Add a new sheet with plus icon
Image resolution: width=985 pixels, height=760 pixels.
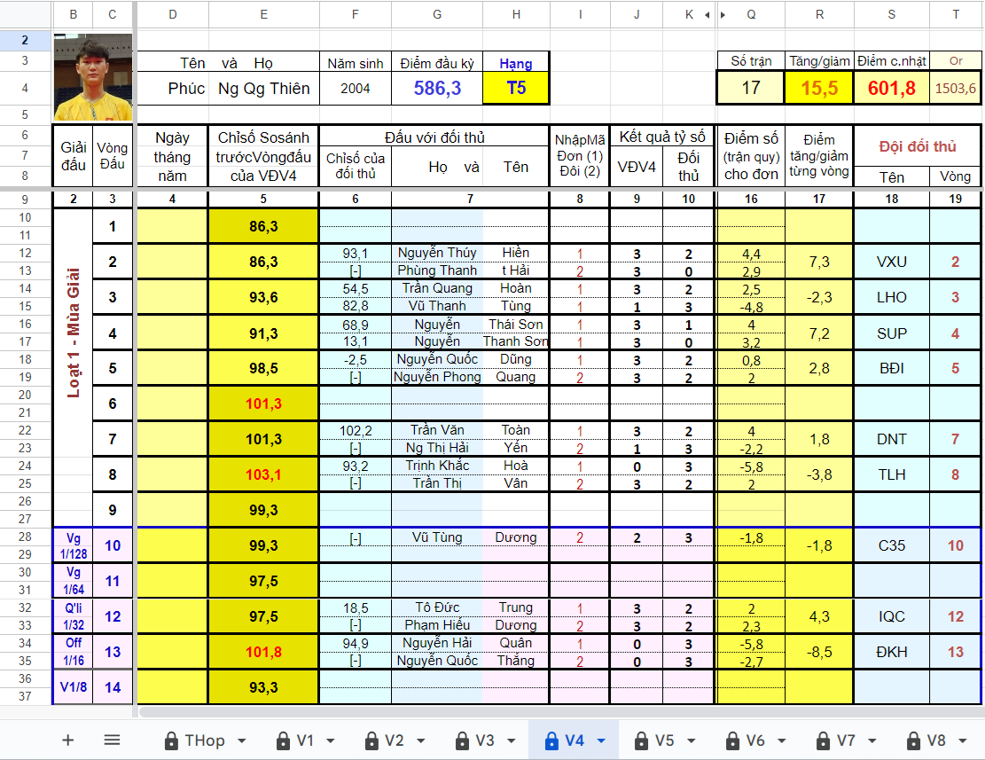(x=68, y=740)
